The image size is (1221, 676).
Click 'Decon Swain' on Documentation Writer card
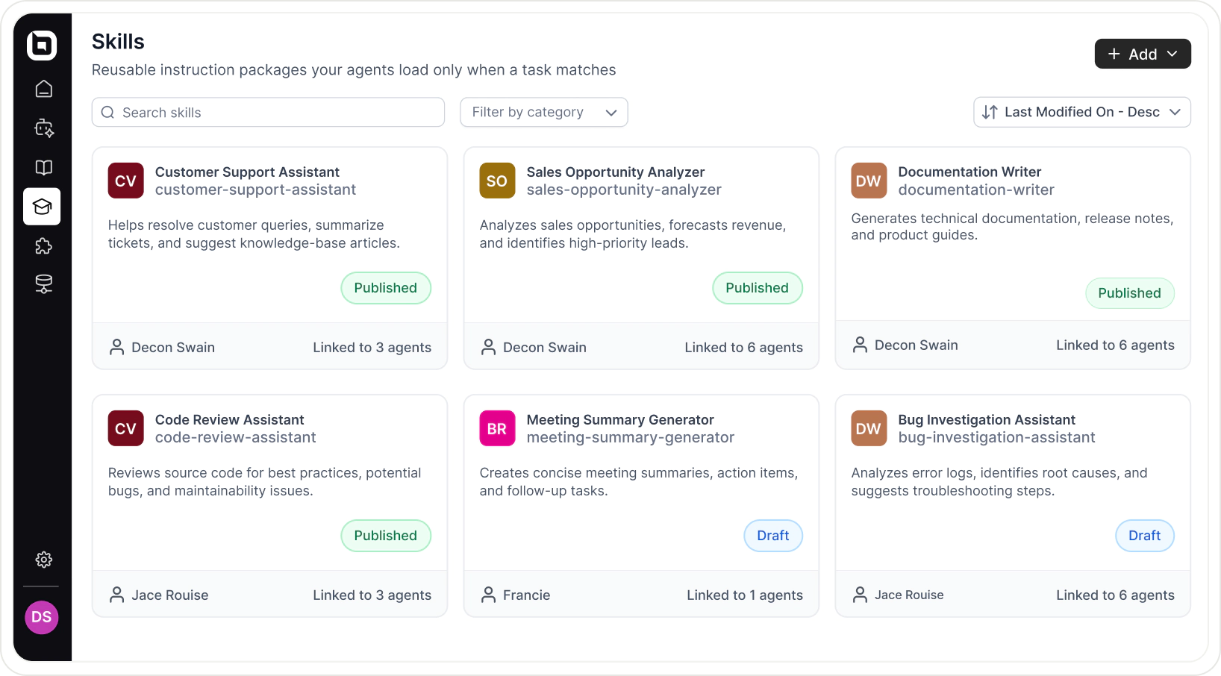tap(916, 345)
